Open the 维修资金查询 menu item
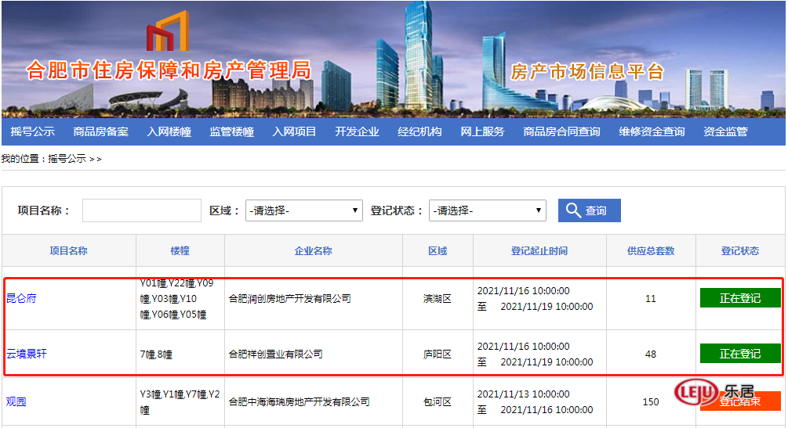Screen dimensions: 788x428 652,131
